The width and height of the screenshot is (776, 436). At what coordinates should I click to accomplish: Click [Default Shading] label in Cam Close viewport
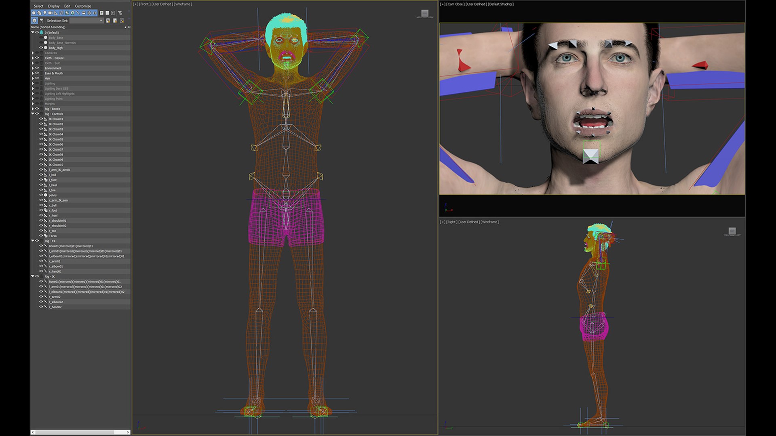point(501,4)
